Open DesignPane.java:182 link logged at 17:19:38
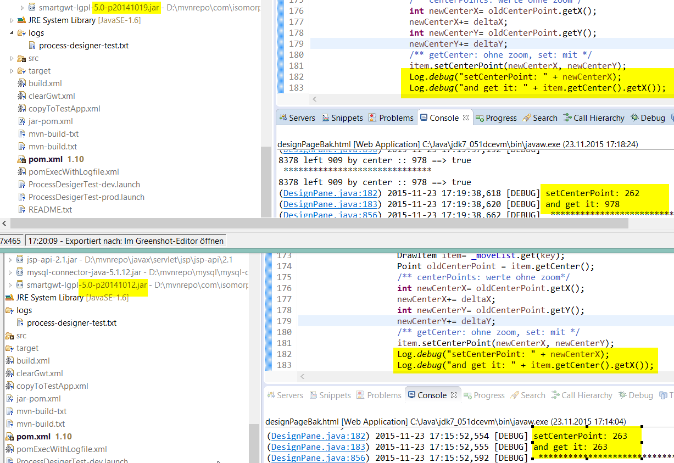 [331, 193]
